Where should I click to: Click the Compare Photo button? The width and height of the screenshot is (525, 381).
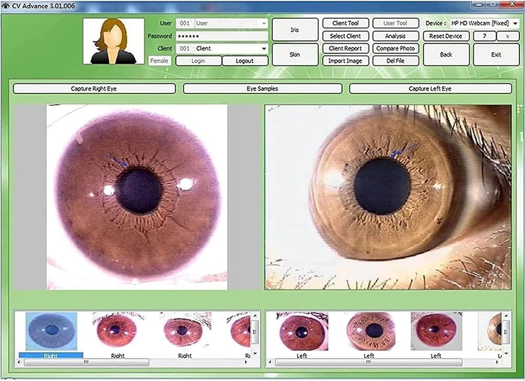coord(395,48)
